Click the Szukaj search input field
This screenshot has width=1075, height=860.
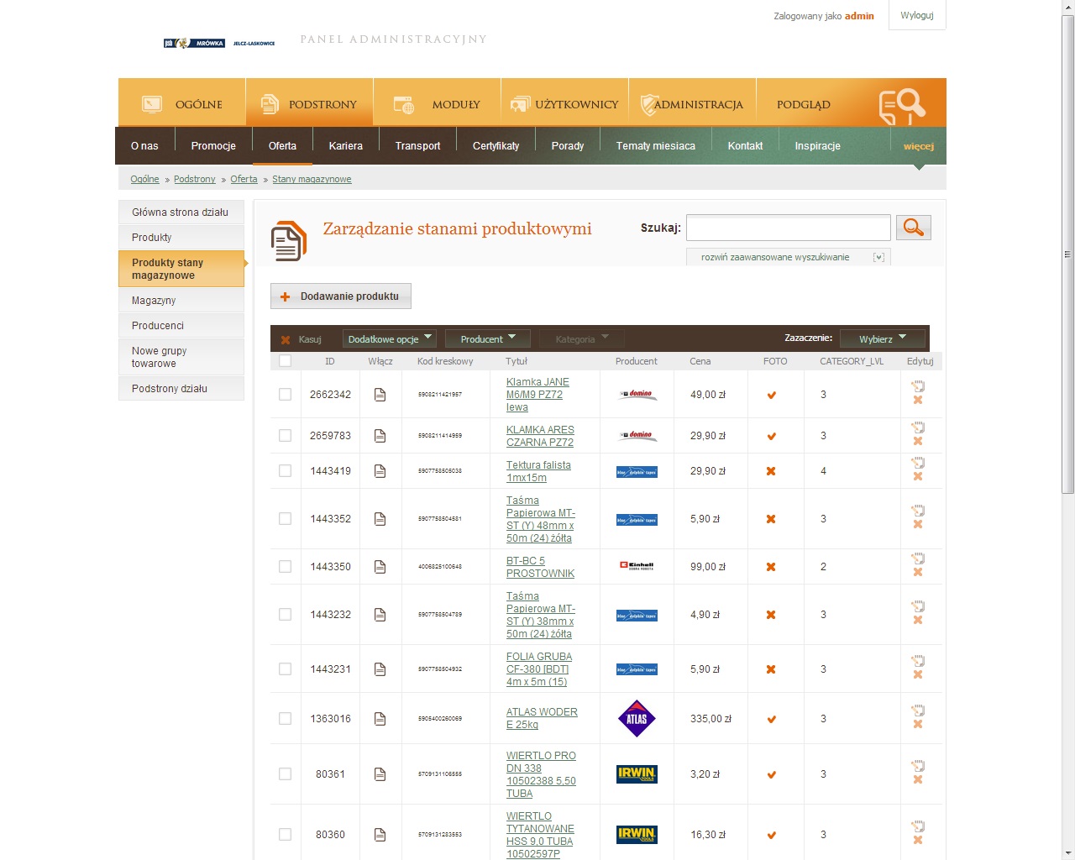tap(788, 228)
